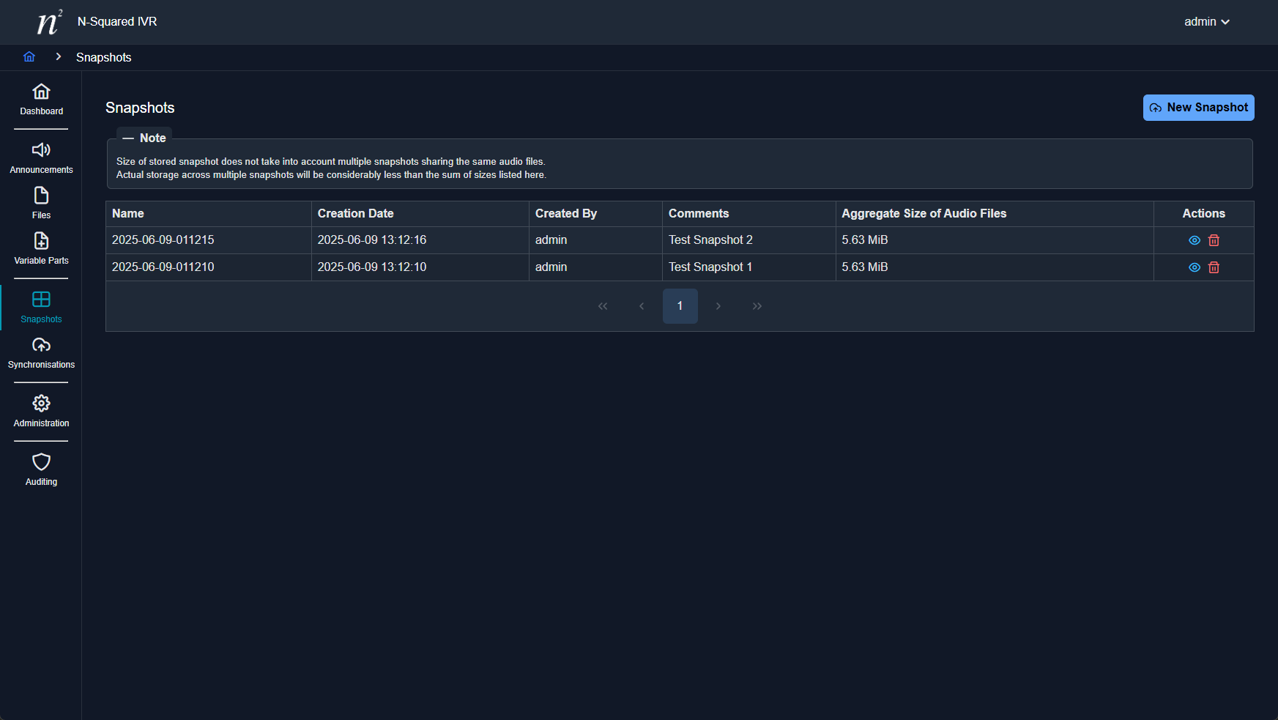Image resolution: width=1278 pixels, height=720 pixels.
Task: Jump to the last page of snapshots
Action: [x=757, y=306]
